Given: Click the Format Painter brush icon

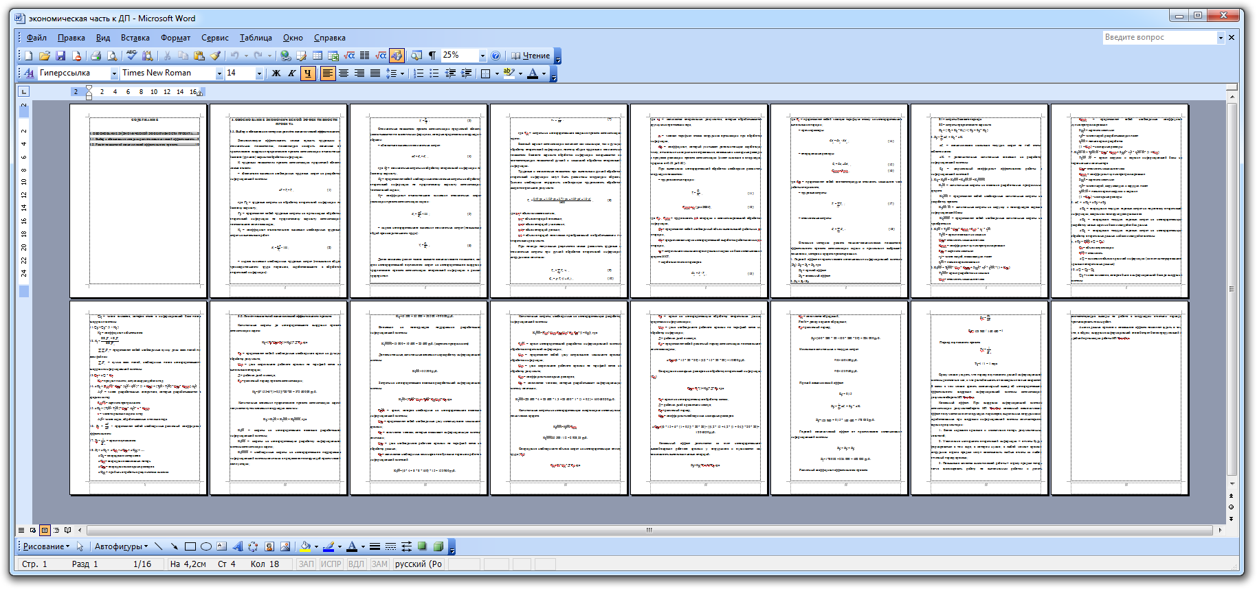Looking at the screenshot, I should click(215, 56).
